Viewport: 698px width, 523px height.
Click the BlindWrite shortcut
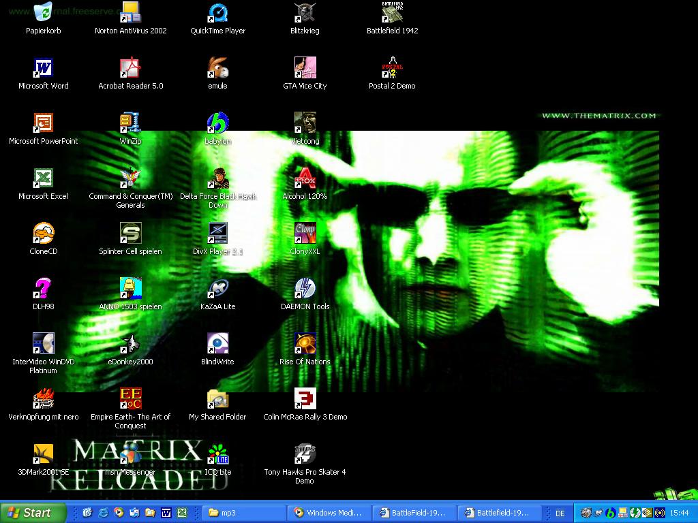[x=217, y=343]
